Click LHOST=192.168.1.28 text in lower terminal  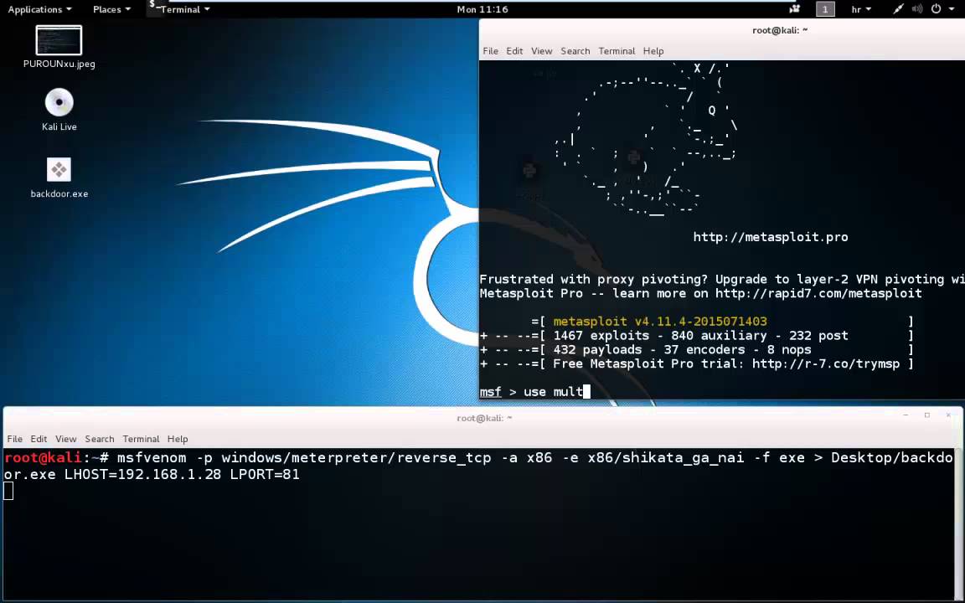[142, 474]
